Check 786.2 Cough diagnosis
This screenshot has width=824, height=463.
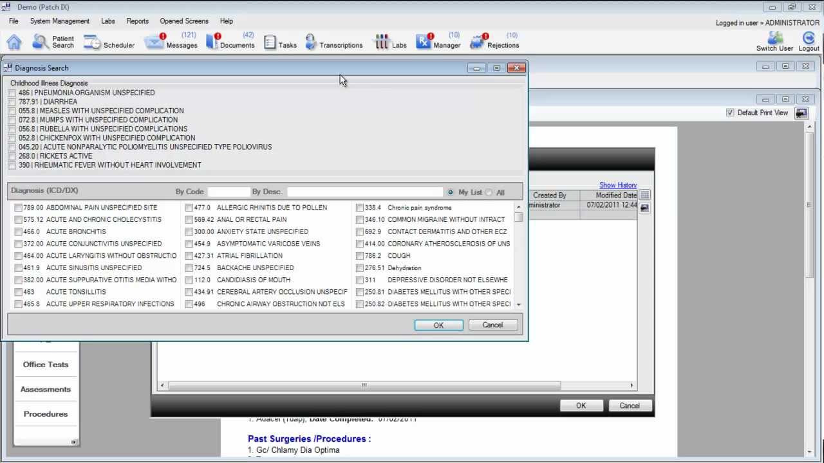point(360,256)
